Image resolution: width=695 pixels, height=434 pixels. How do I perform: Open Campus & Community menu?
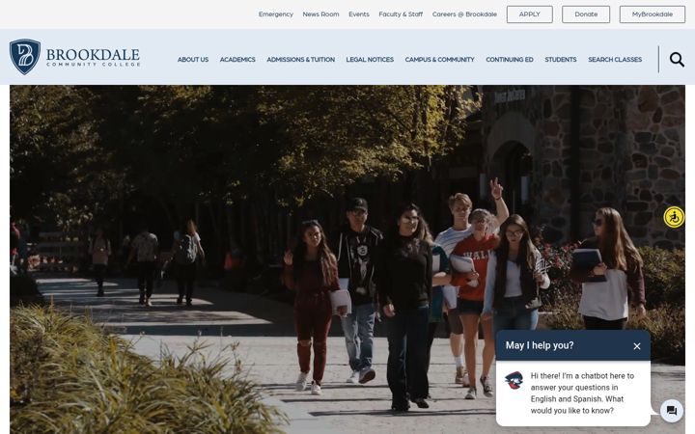439,60
